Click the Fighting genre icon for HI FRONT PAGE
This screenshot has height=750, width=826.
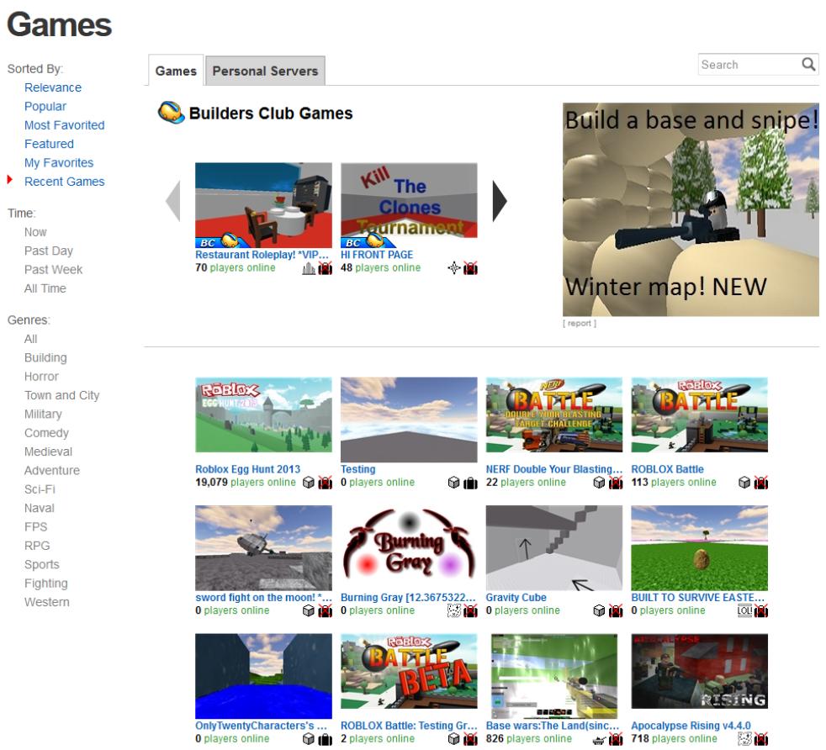tap(453, 268)
